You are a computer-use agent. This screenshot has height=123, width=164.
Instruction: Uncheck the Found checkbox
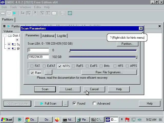[74, 104]
